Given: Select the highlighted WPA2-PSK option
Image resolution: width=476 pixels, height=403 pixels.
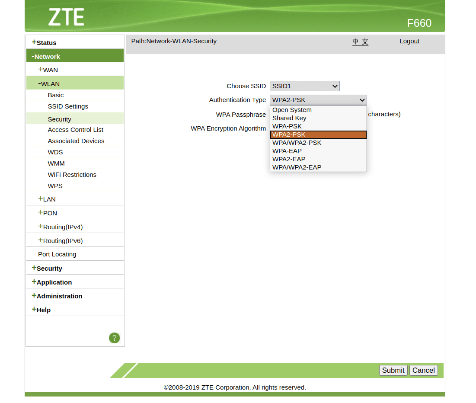Looking at the screenshot, I should (x=318, y=134).
